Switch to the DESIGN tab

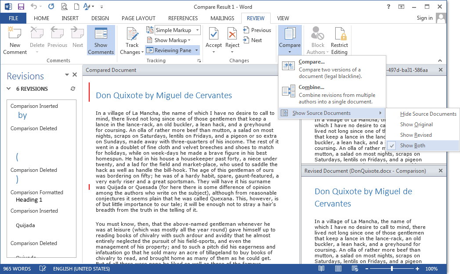(x=100, y=18)
